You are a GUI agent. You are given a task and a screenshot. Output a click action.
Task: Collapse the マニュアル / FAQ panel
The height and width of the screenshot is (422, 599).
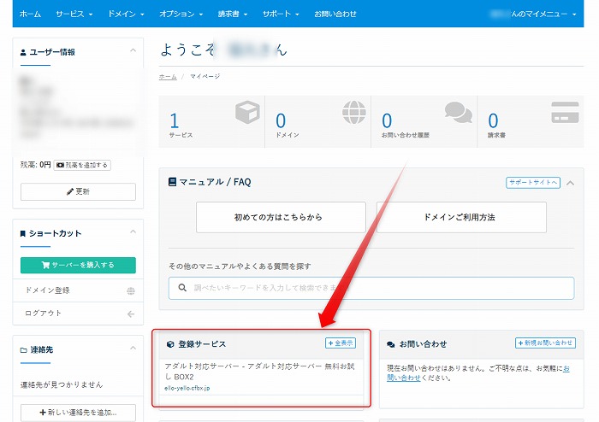click(x=571, y=182)
